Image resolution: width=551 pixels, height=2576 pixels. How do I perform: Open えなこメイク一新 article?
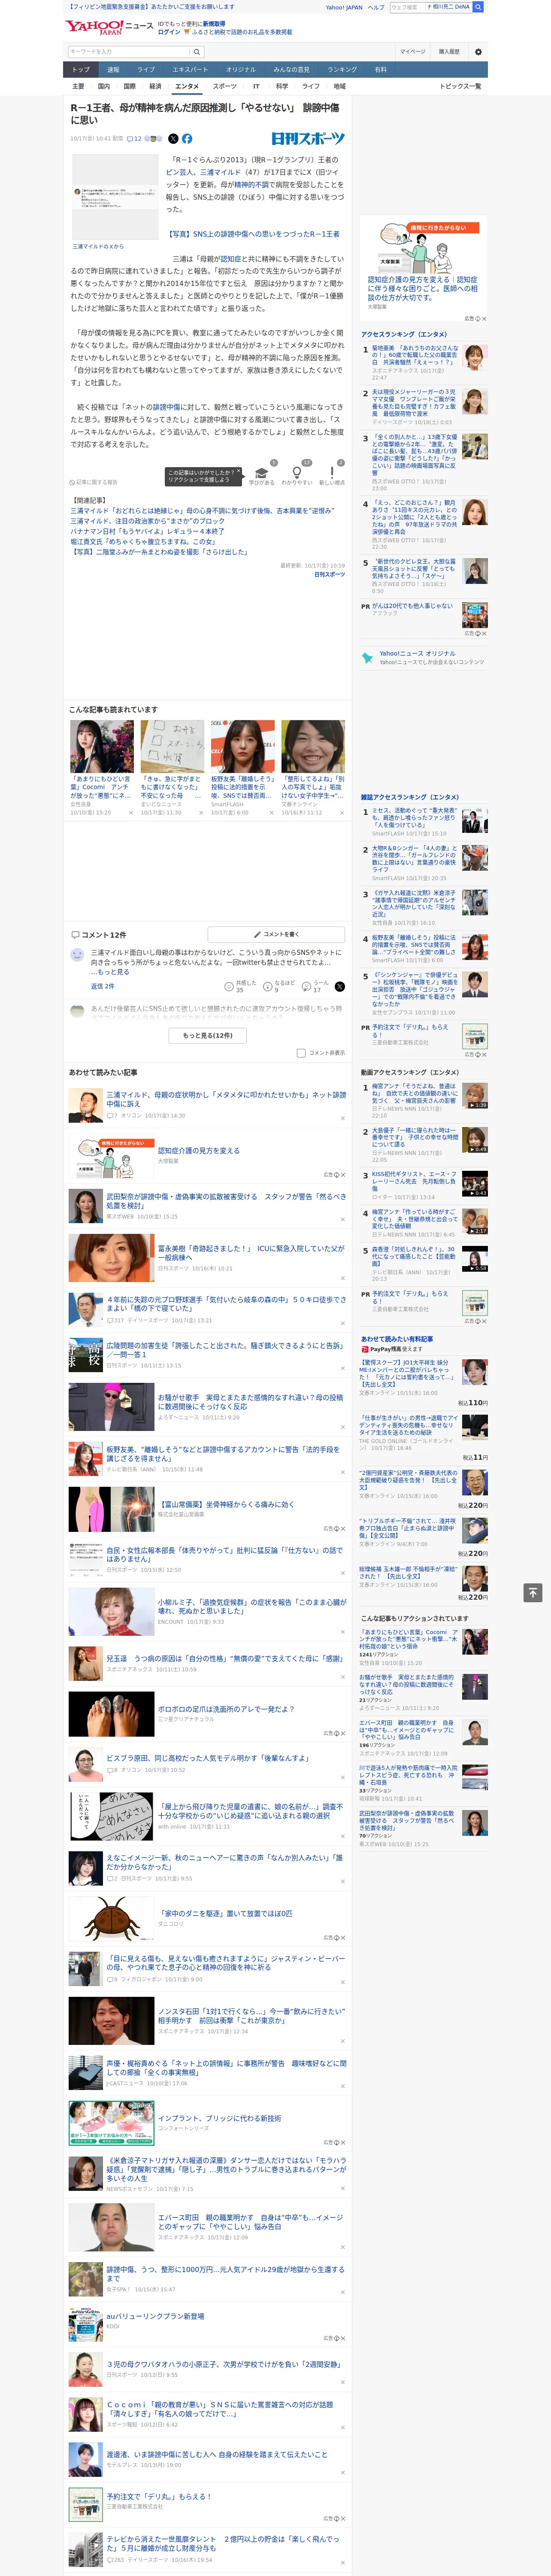(x=225, y=1861)
